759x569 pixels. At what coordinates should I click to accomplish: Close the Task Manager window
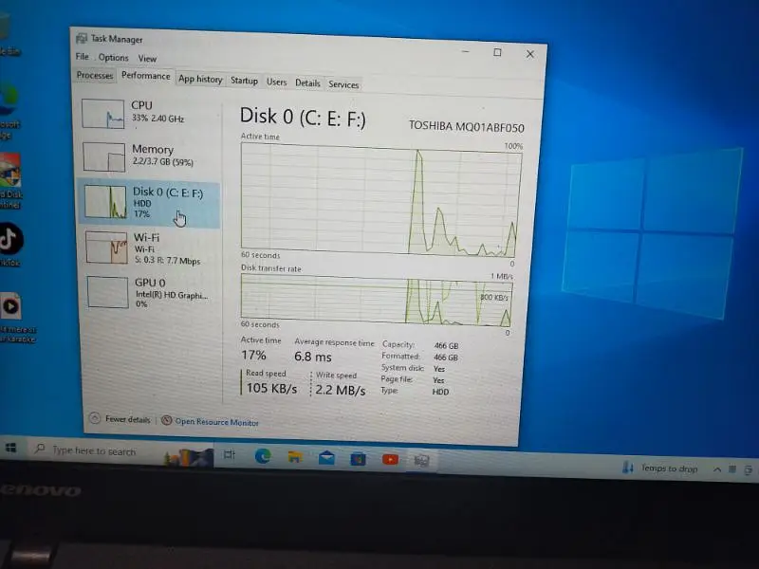tap(530, 54)
